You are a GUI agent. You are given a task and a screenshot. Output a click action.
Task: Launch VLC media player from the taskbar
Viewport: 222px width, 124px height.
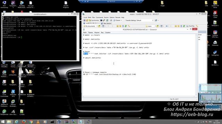coord(38,122)
